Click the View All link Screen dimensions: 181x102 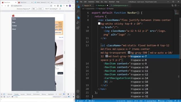click(61, 37)
